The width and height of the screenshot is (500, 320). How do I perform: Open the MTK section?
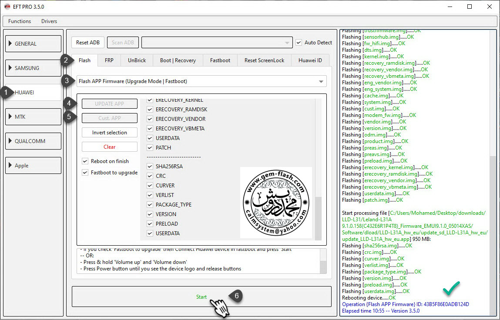[33, 117]
